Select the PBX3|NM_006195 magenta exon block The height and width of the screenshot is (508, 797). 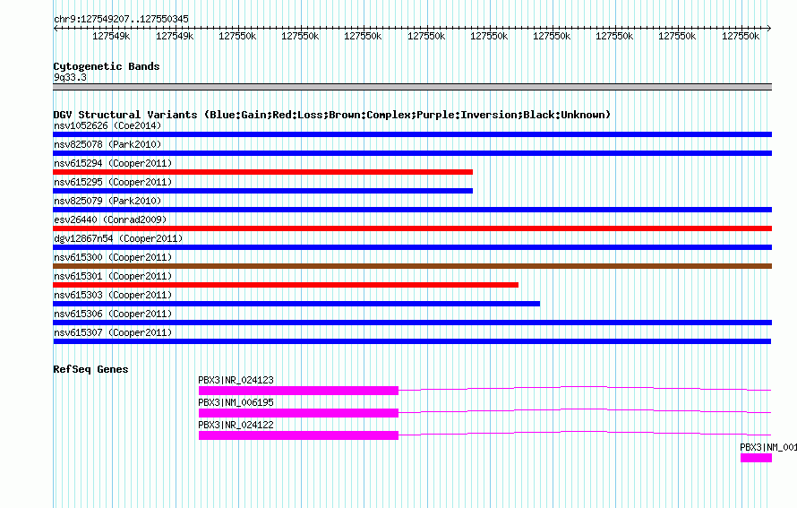point(298,413)
